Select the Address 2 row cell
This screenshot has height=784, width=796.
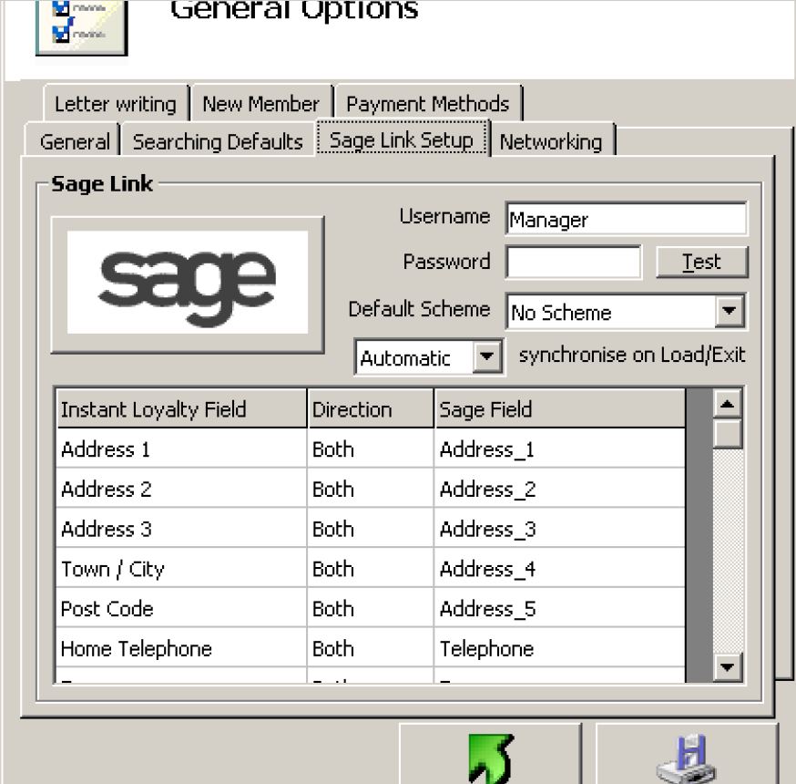click(181, 489)
